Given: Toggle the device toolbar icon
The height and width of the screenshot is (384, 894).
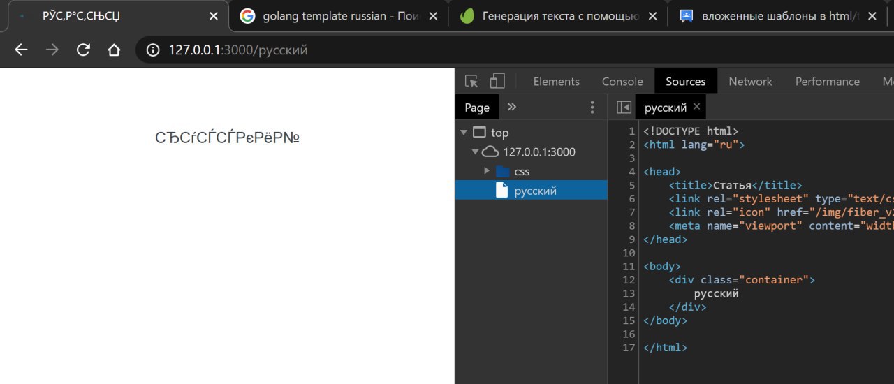Looking at the screenshot, I should (497, 82).
